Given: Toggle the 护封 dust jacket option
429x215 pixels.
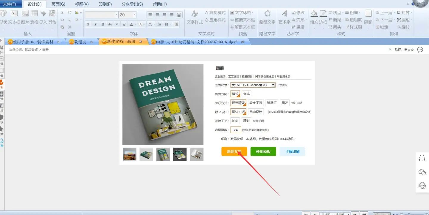Looking at the screenshot, I should tap(235, 121).
